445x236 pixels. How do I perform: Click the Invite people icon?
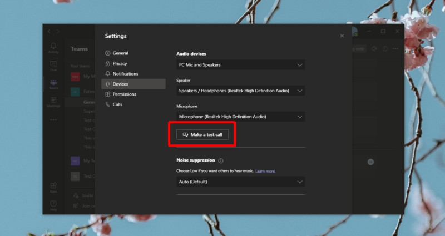click(76, 195)
